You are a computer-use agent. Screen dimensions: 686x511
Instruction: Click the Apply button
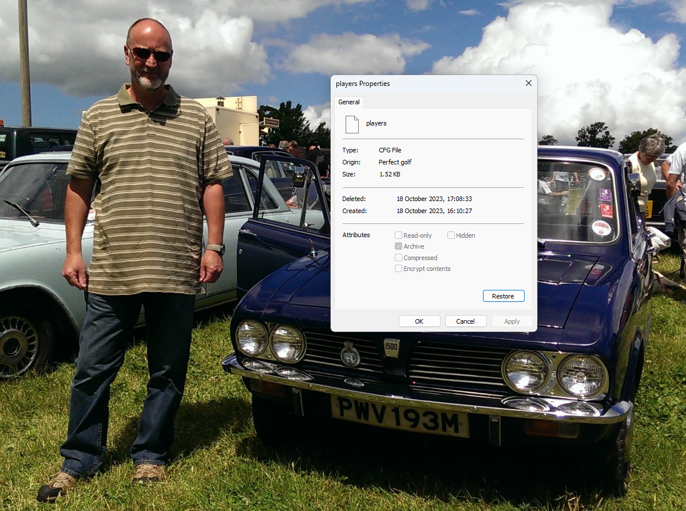point(512,321)
